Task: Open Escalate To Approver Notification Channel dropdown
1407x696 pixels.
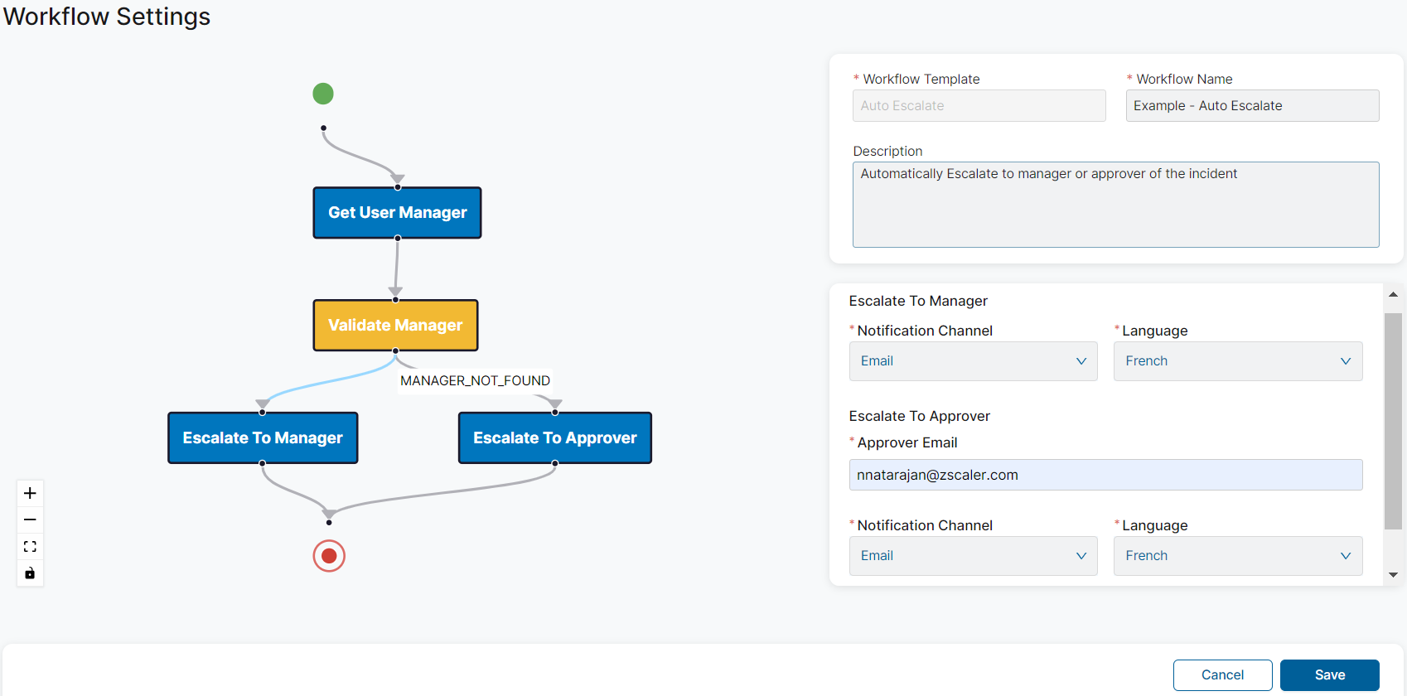Action: (x=973, y=556)
